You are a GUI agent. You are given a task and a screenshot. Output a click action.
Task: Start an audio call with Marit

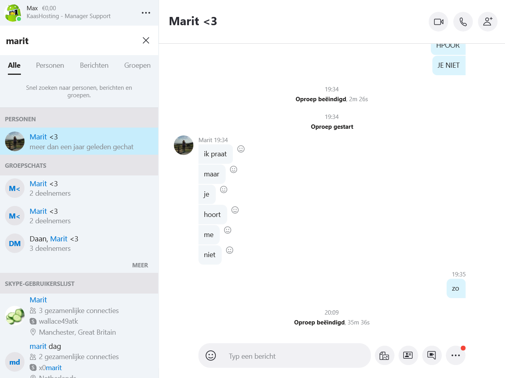pos(463,22)
